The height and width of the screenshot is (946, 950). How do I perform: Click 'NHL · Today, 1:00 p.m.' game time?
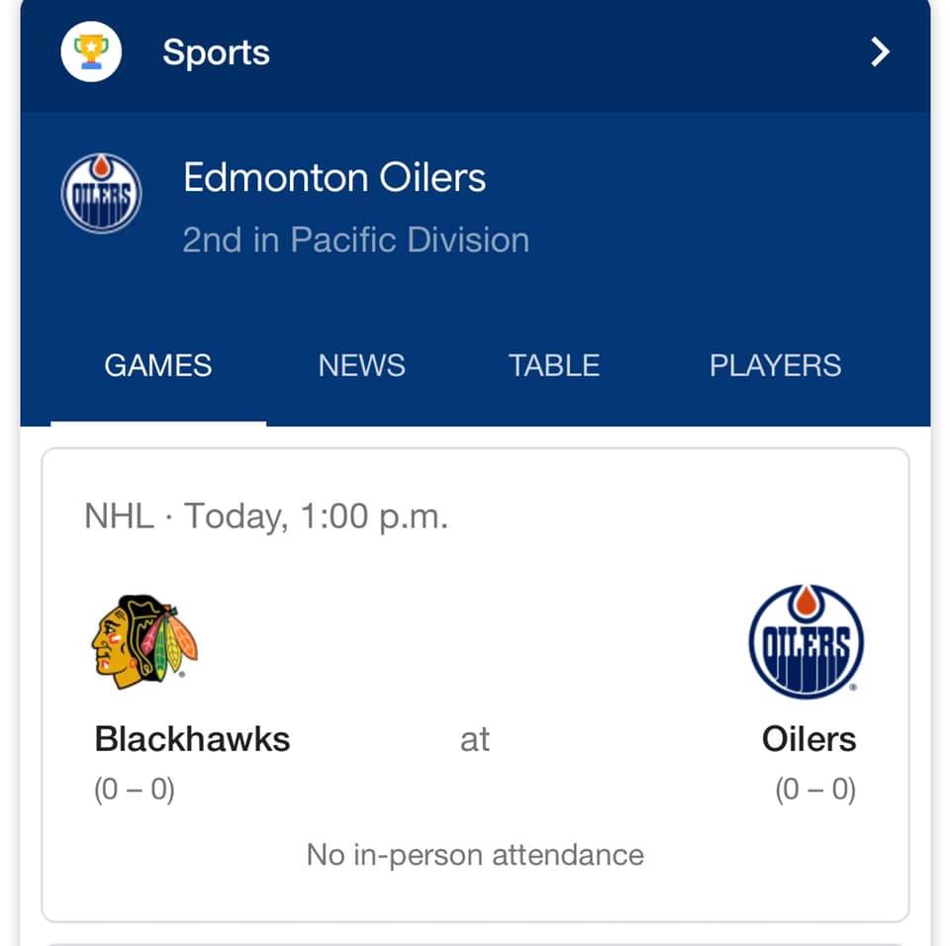coord(266,517)
